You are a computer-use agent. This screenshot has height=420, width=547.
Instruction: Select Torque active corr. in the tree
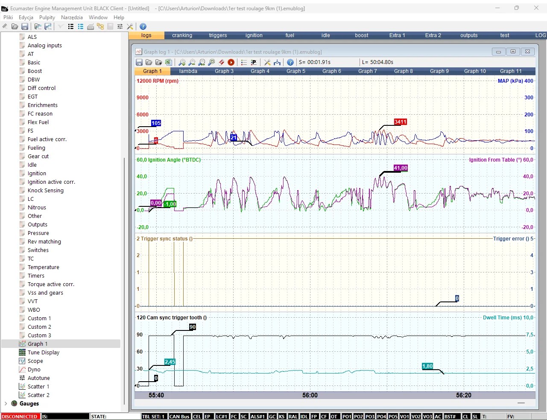[51, 284]
